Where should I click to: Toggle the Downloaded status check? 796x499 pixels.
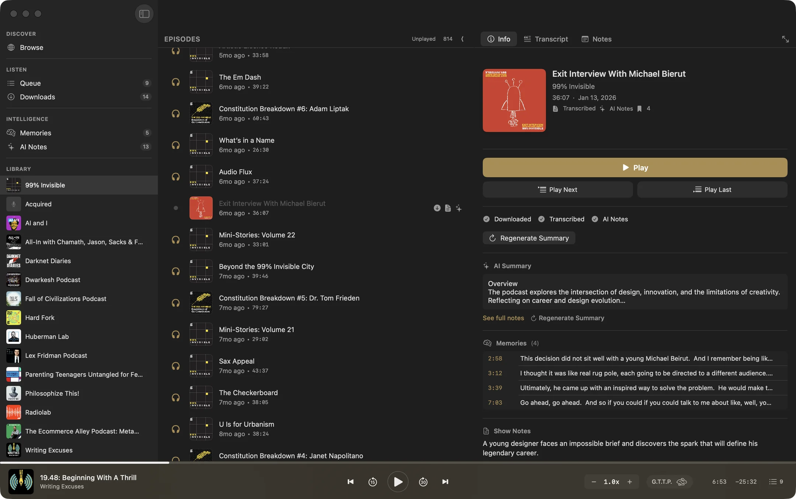tap(486, 219)
